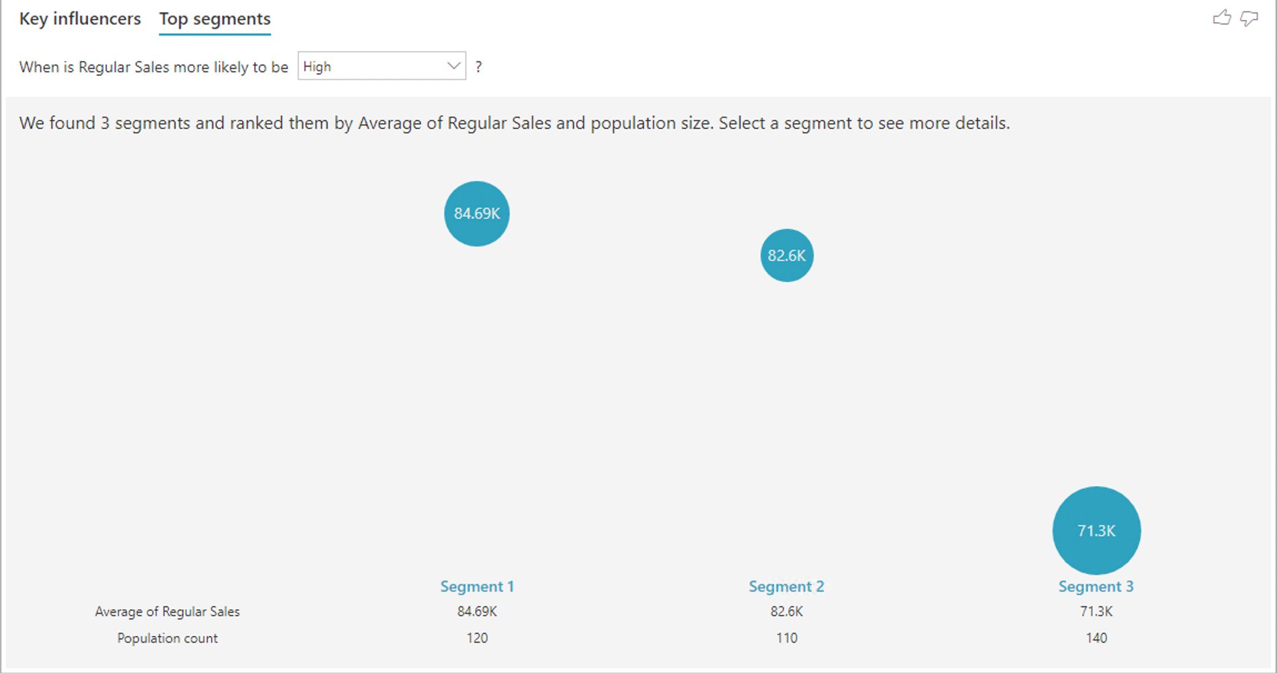Switch to the Key influencers tab
The width and height of the screenshot is (1278, 673).
(81, 18)
